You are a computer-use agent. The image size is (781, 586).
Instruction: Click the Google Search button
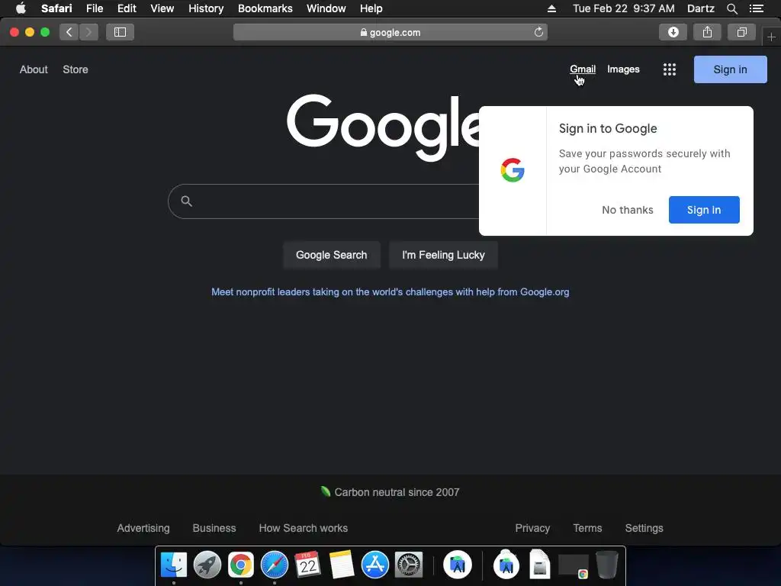331,255
